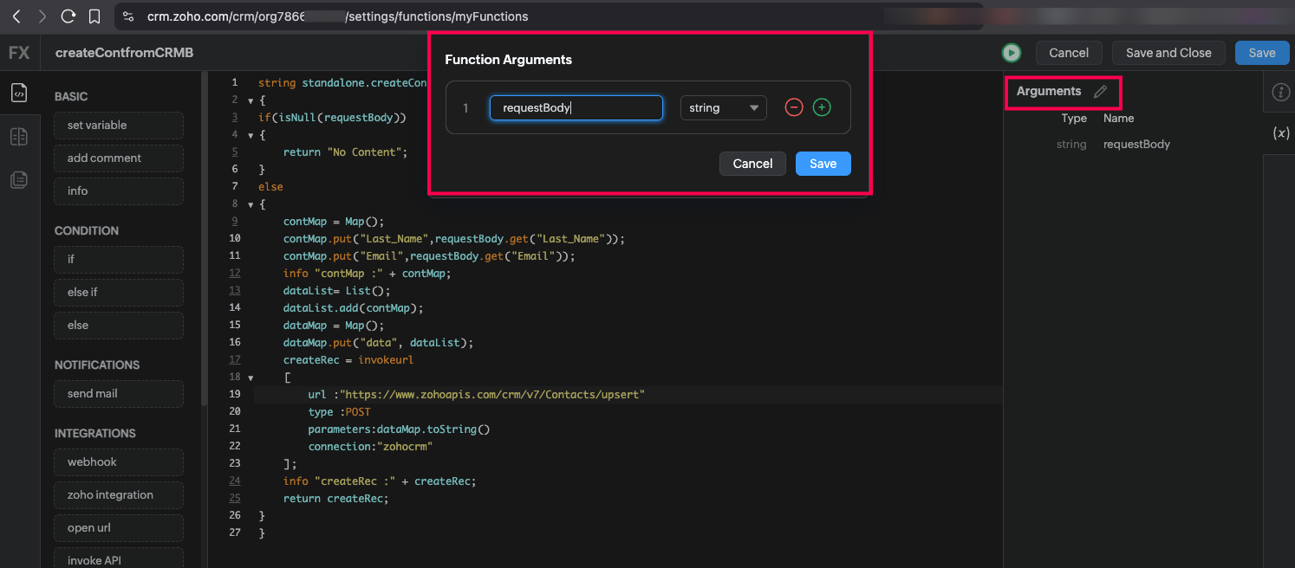The image size is (1295, 568).
Task: Click the pencil icon beside Arguments
Action: click(1100, 92)
